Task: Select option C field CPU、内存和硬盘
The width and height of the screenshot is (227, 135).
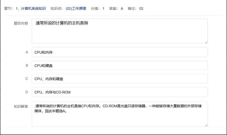Action: coord(120,79)
